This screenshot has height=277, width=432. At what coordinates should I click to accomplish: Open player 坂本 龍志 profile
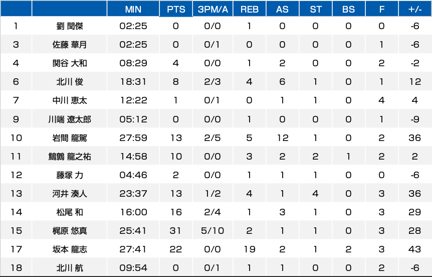70,249
